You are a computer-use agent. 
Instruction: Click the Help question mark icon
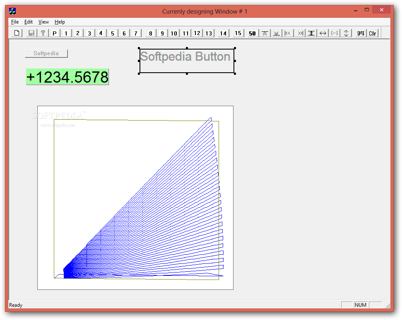click(x=43, y=33)
